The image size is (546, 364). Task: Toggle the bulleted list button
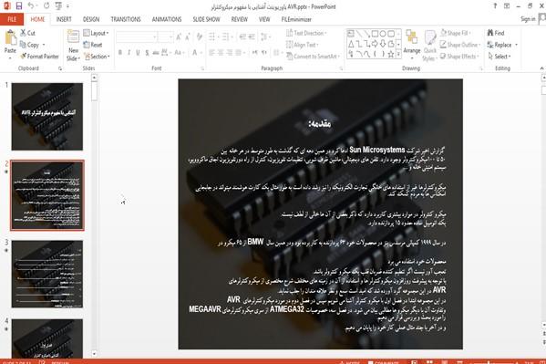211,36
